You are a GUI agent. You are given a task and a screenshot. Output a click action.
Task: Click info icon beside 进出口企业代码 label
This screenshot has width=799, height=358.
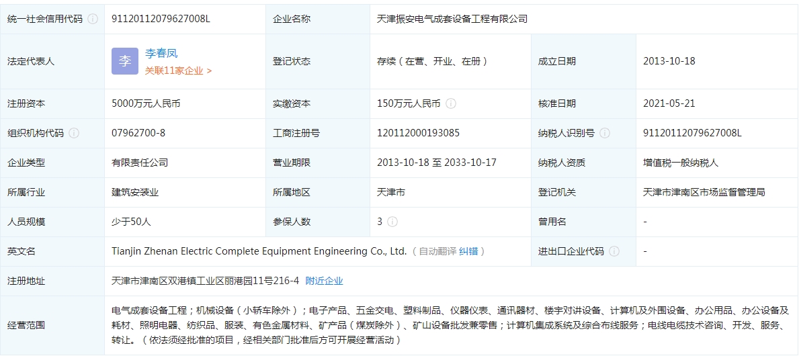[x=614, y=251]
